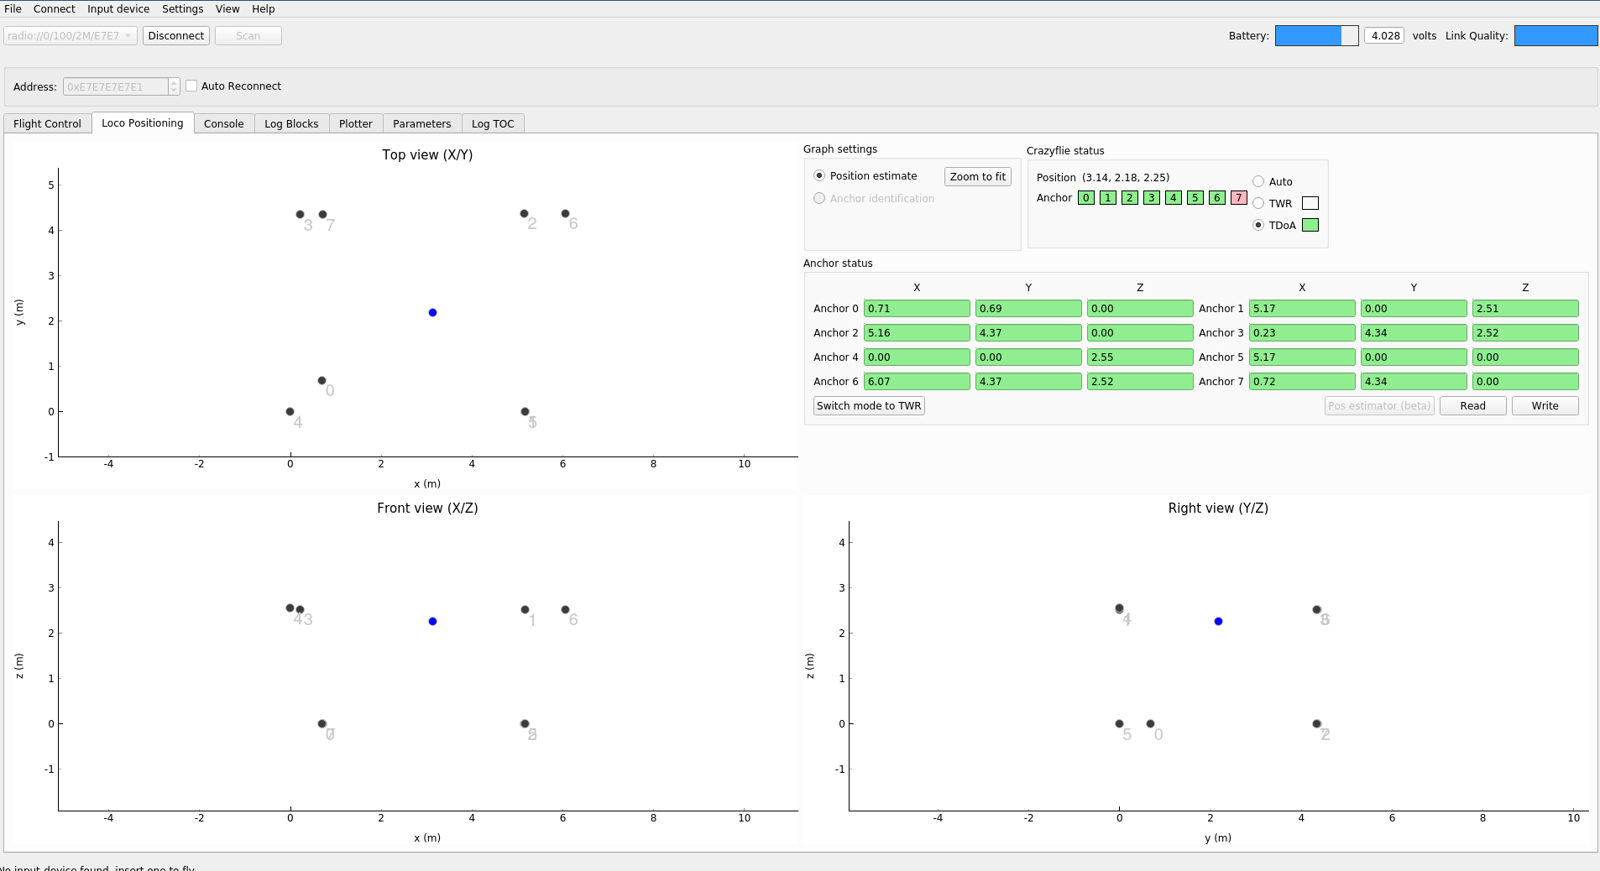Open the Input device menu

[118, 8]
